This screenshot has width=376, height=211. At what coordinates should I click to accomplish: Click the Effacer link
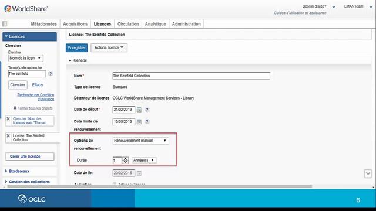(38, 85)
